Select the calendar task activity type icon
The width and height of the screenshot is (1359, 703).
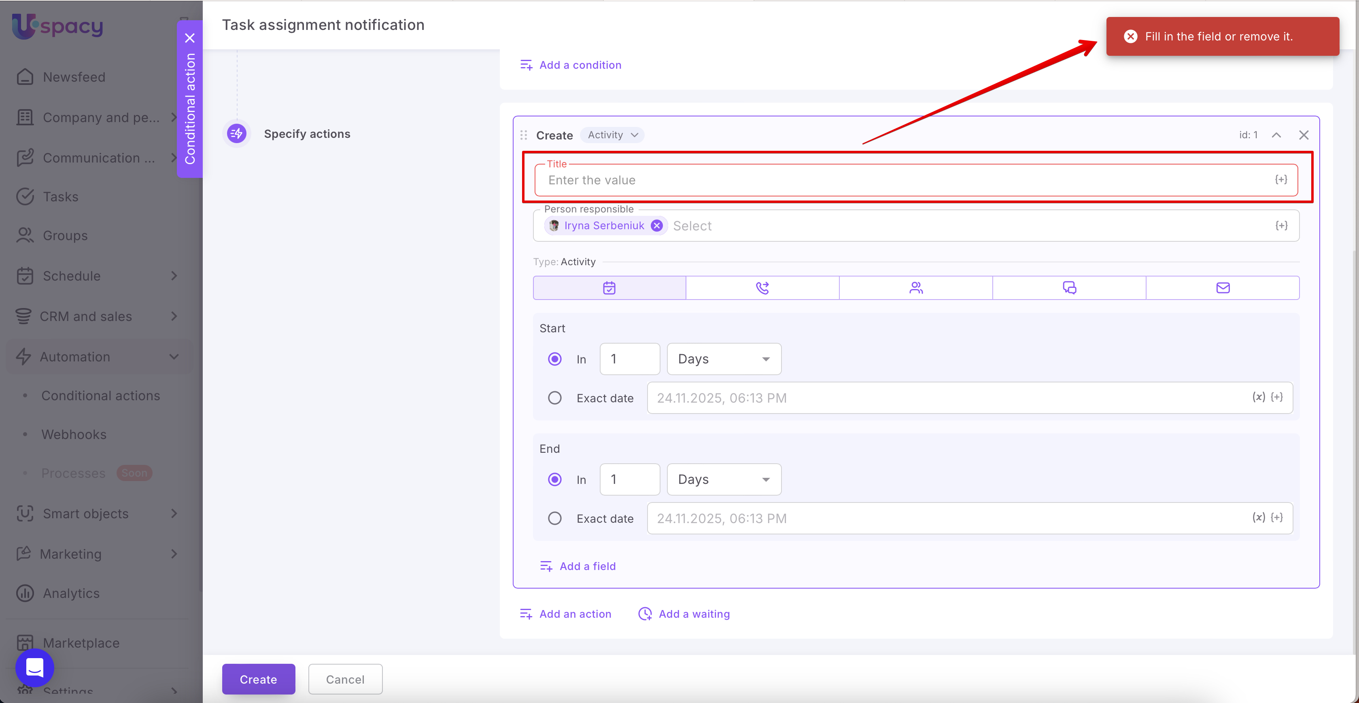[x=609, y=288]
